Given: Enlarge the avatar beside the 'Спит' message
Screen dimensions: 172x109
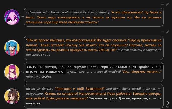Looking at the screenshot, I should 12,72.
